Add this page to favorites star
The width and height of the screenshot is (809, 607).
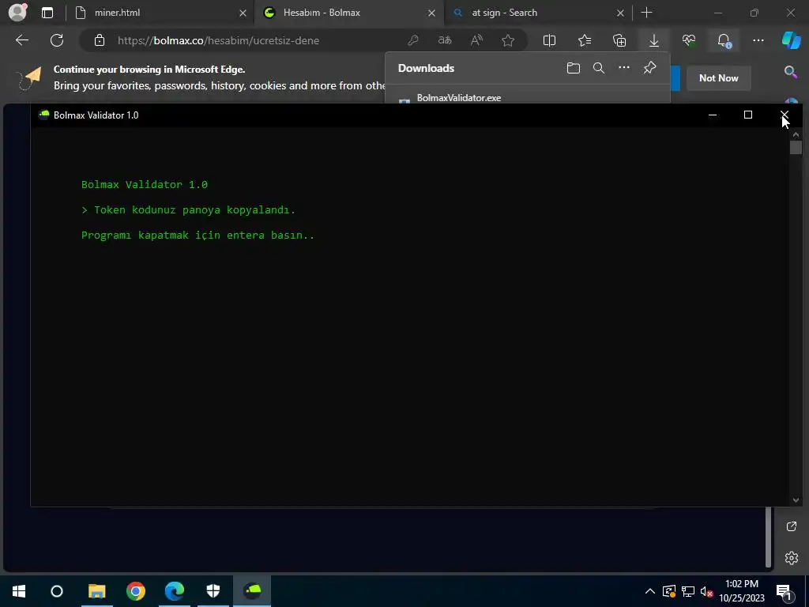click(508, 40)
